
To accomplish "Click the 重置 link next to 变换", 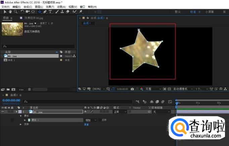I will [x=87, y=124].
